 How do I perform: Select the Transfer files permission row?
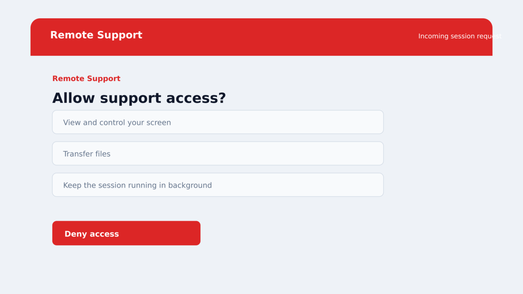(218, 153)
